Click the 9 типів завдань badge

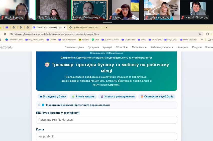point(83,97)
